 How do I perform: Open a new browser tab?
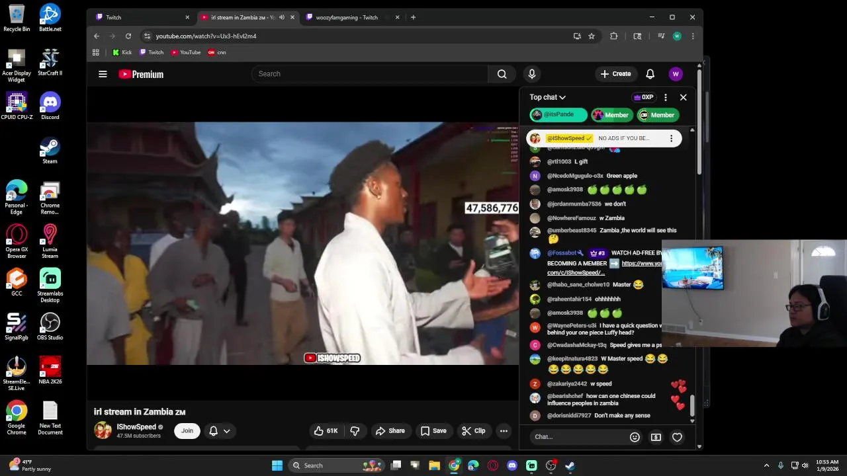[413, 17]
